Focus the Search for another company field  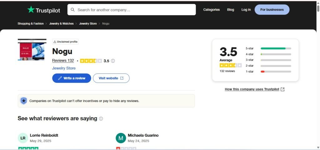132,10
